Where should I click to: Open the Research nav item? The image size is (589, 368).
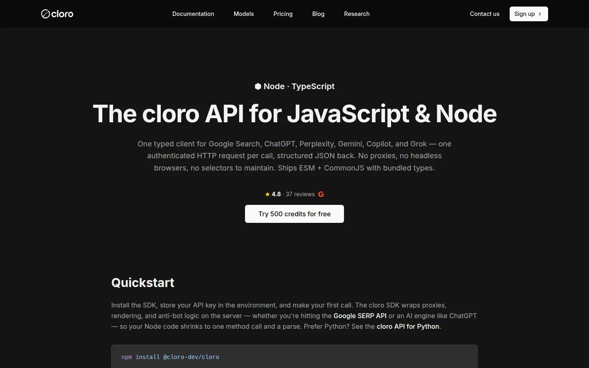357,14
